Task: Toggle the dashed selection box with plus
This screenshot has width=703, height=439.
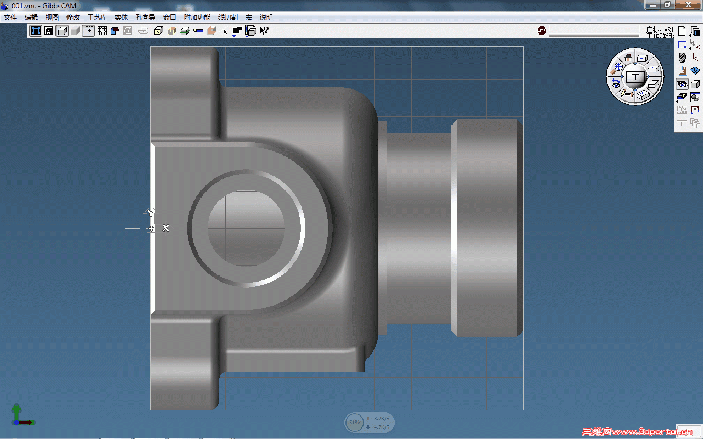Action: pyautogui.click(x=88, y=31)
